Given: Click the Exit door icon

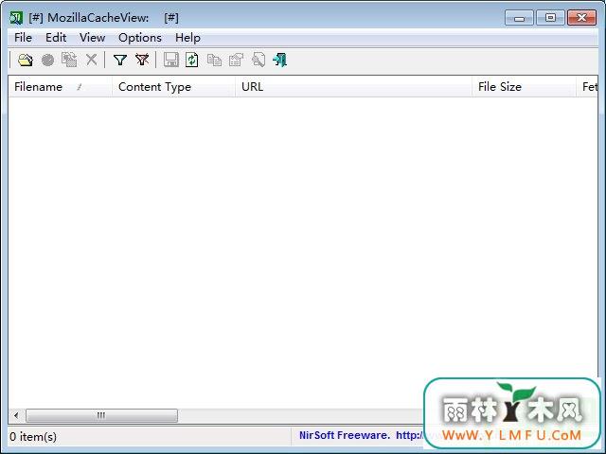Looking at the screenshot, I should (280, 61).
